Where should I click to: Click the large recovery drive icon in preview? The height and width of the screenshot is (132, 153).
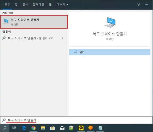coord(110,22)
